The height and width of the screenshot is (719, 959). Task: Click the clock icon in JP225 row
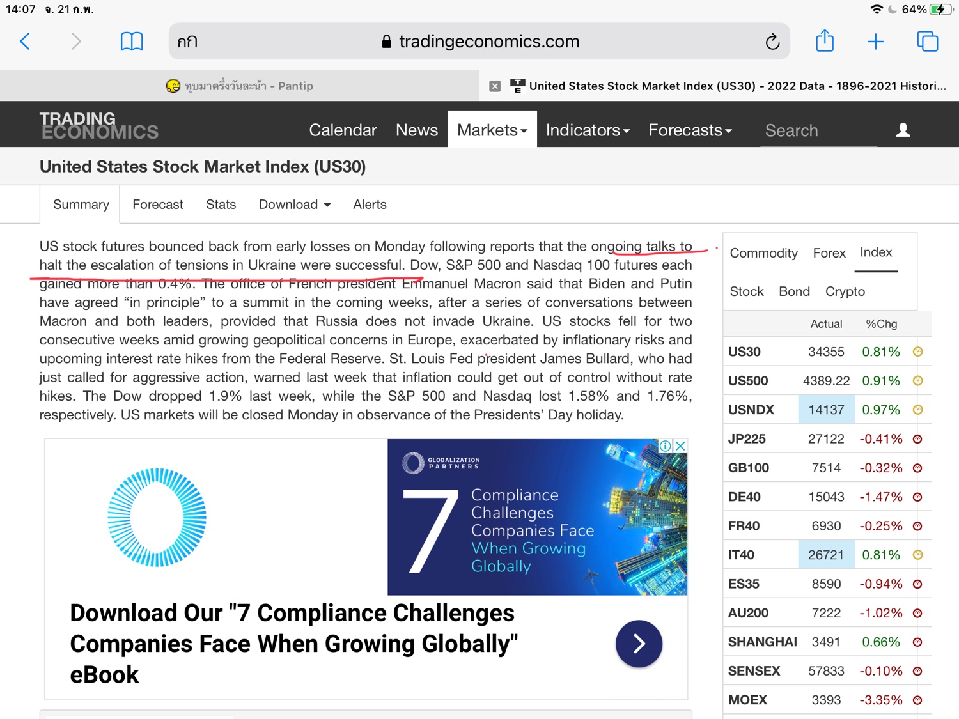917,439
